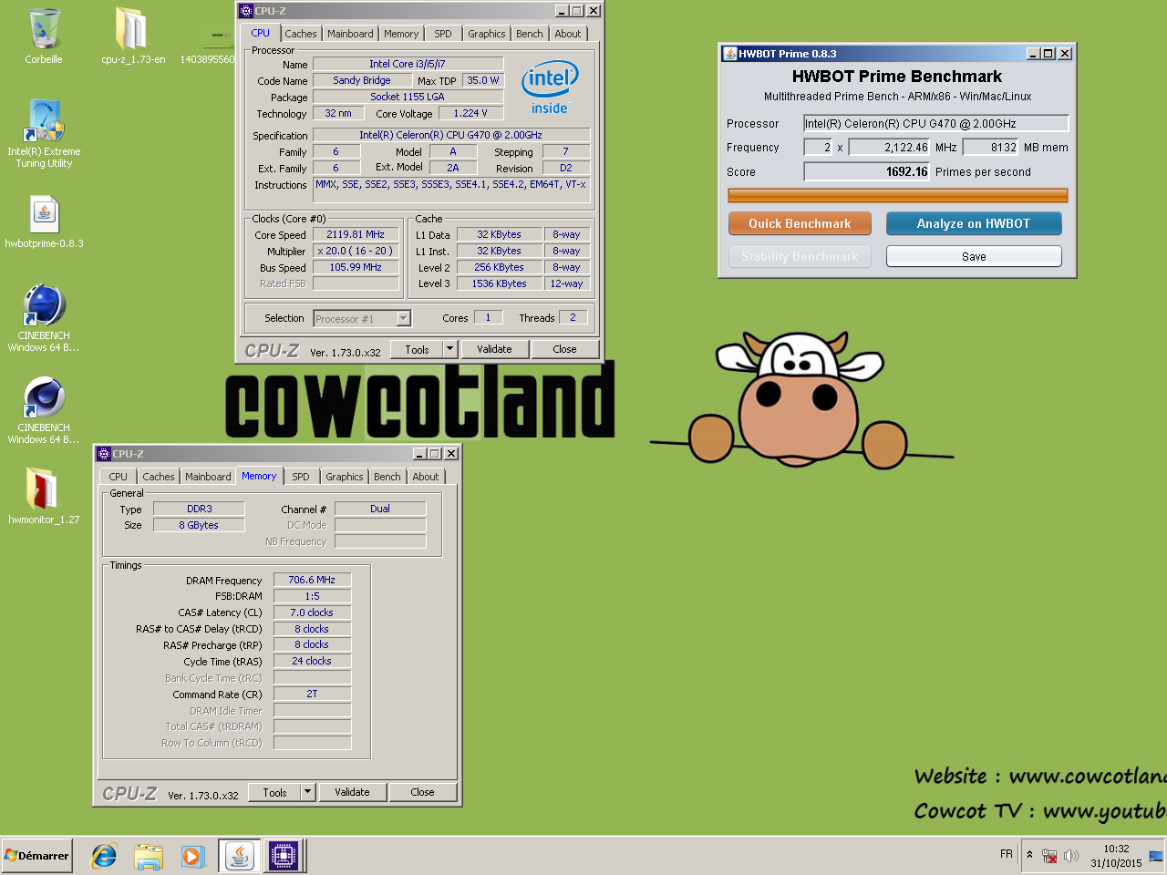Click the Core Voltage value 1.224 V
This screenshot has width=1167, height=875.
(470, 113)
